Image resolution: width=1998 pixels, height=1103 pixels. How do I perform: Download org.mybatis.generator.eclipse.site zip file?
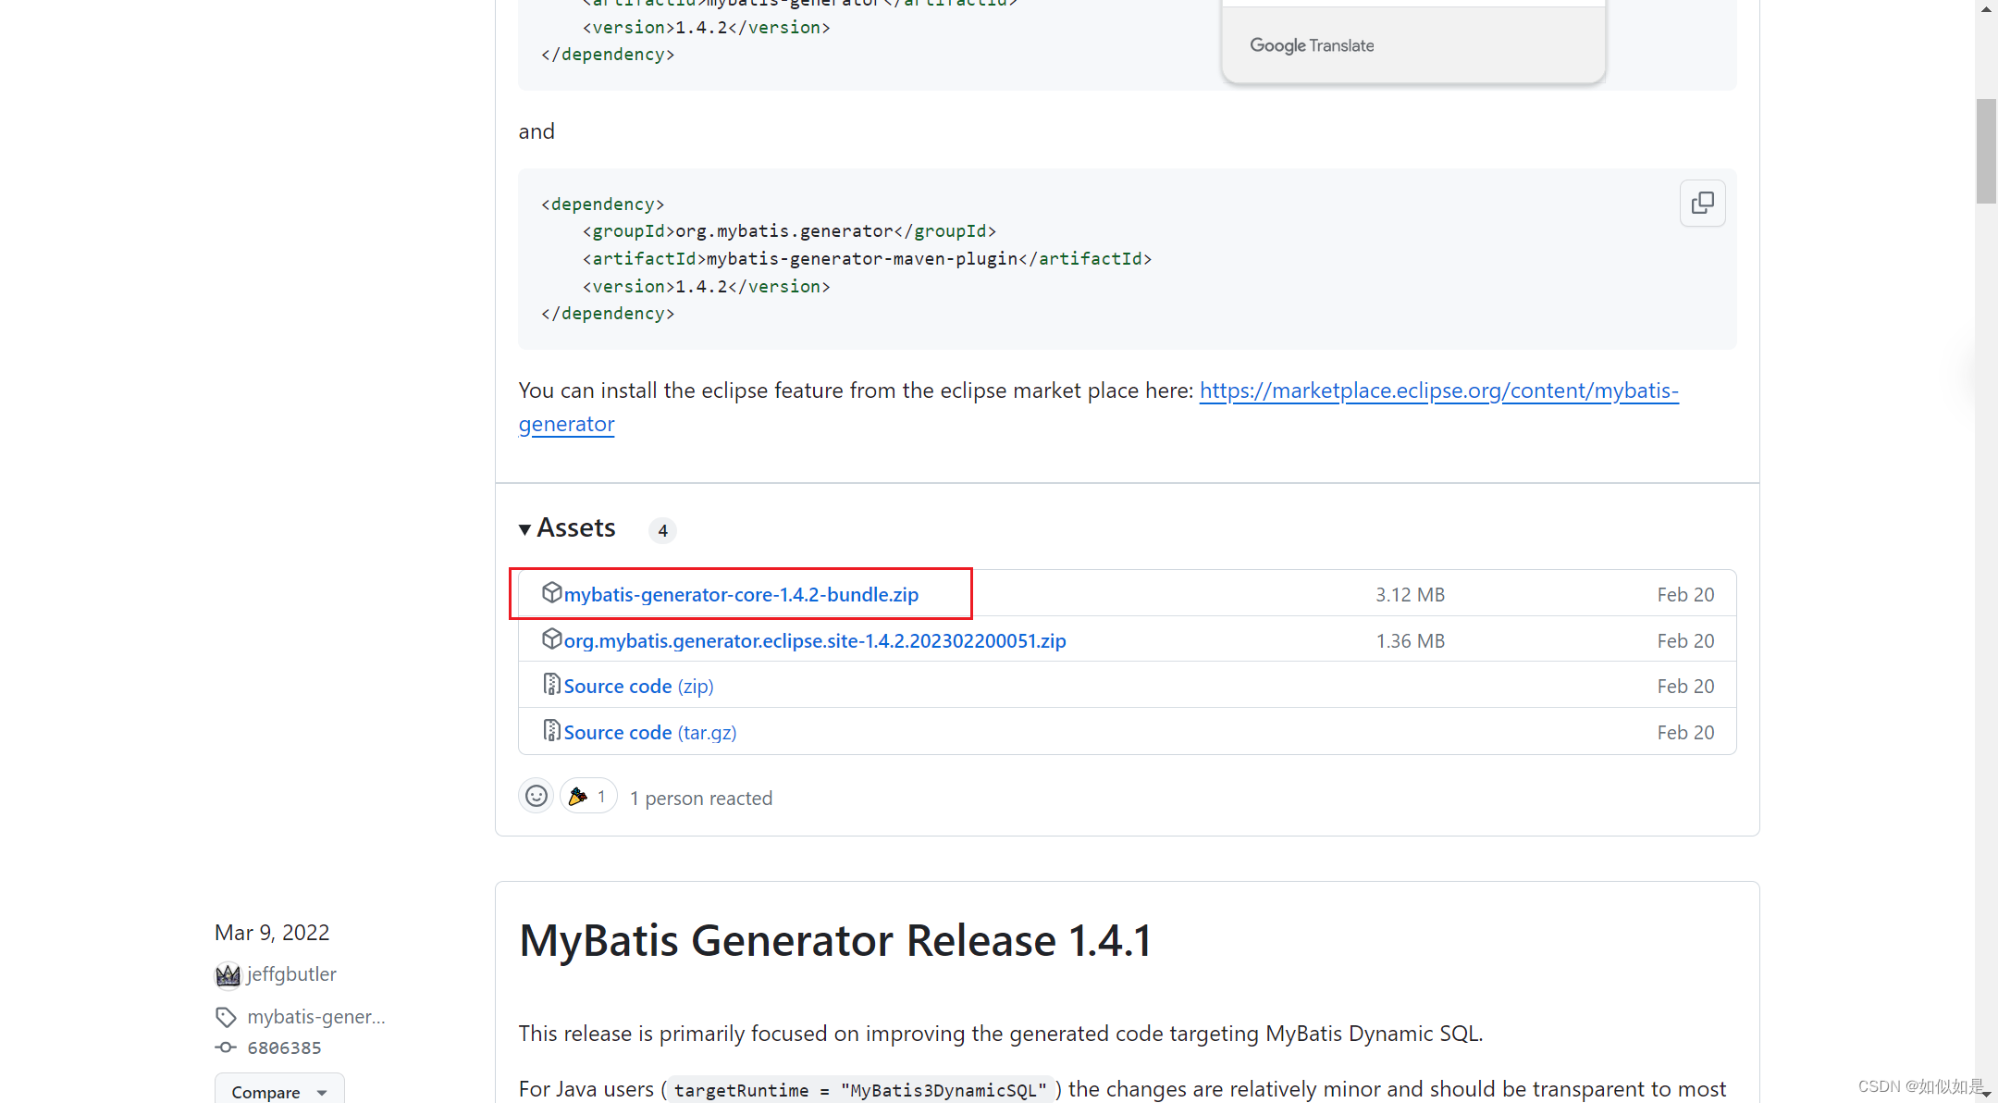click(814, 641)
